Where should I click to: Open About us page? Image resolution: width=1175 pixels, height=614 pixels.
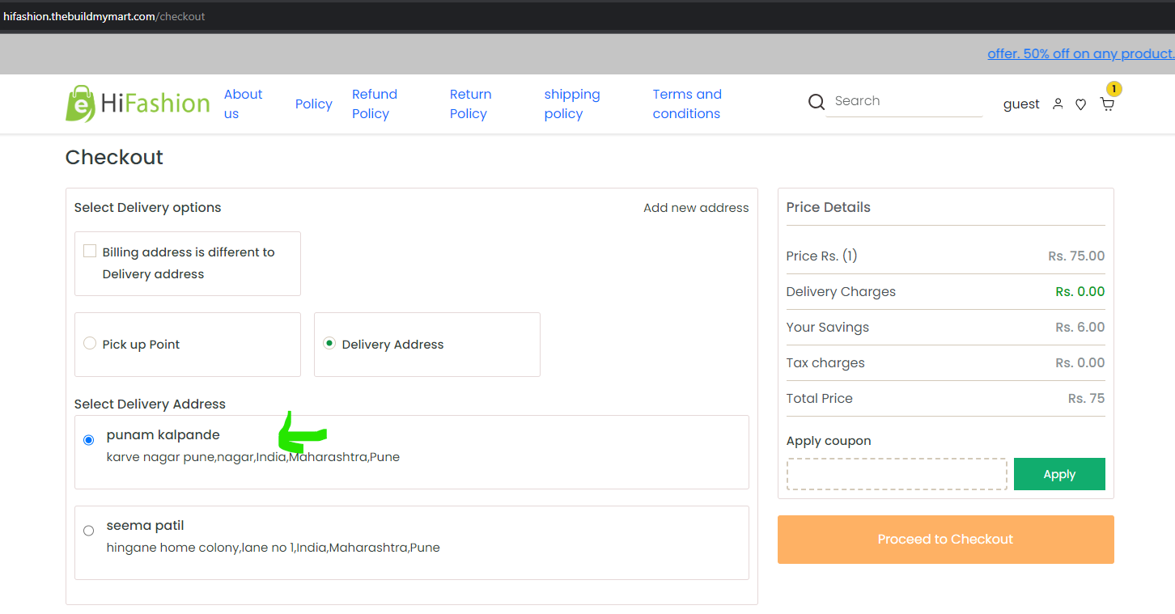(x=243, y=104)
